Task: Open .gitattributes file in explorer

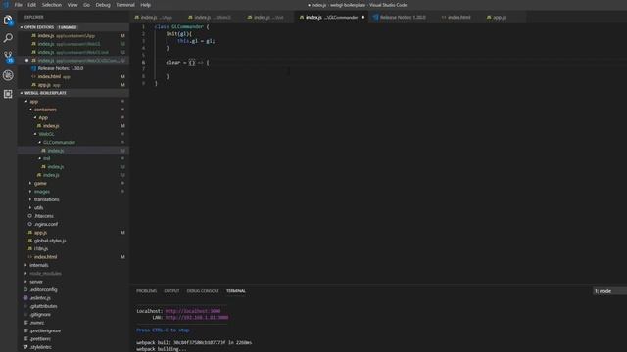Action: coord(43,306)
